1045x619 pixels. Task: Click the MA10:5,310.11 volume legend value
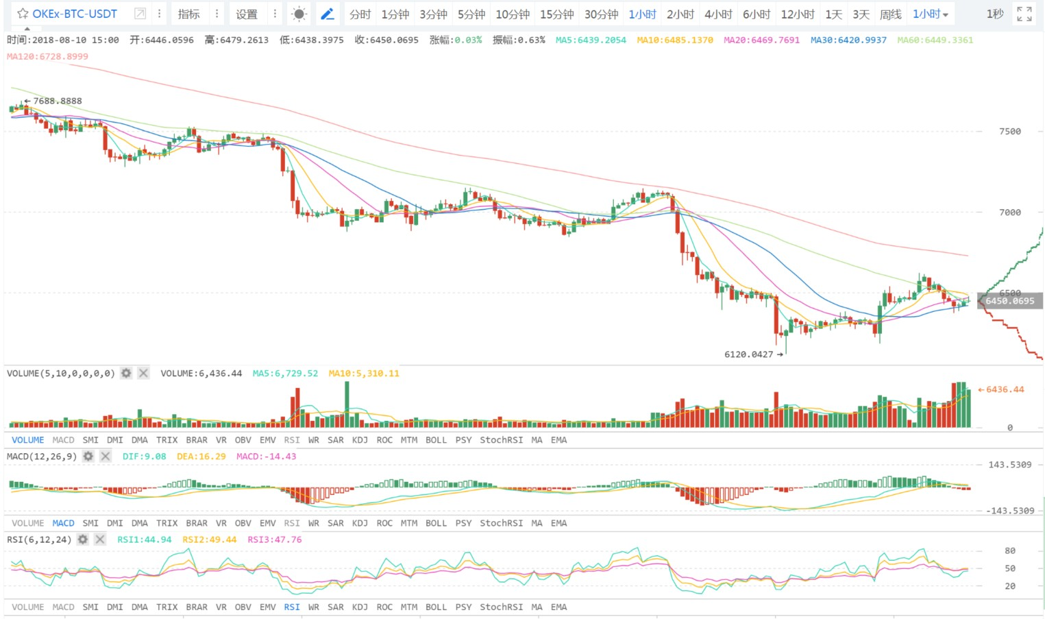(x=364, y=373)
